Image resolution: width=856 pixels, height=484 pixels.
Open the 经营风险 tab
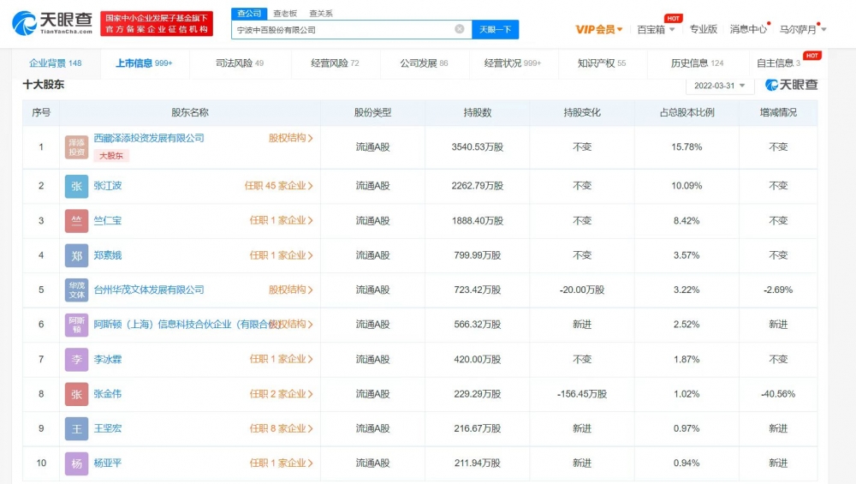(335, 63)
